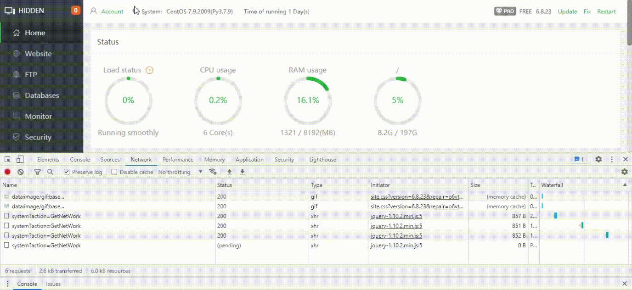Screen dimensions: 632x290
Task: Select the inspect element picker tool
Action: pos(8,160)
